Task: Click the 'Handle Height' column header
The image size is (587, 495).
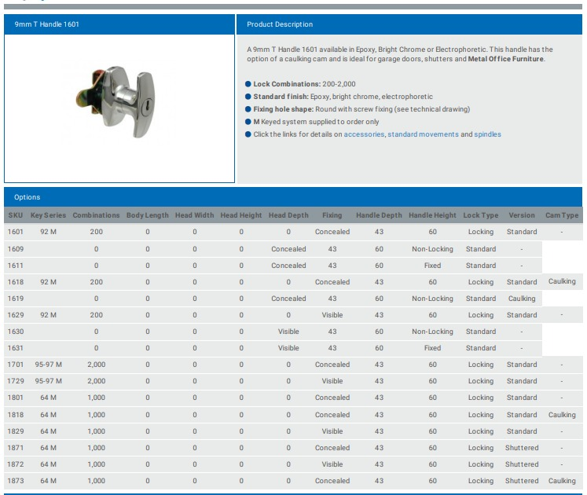Action: [x=432, y=215]
